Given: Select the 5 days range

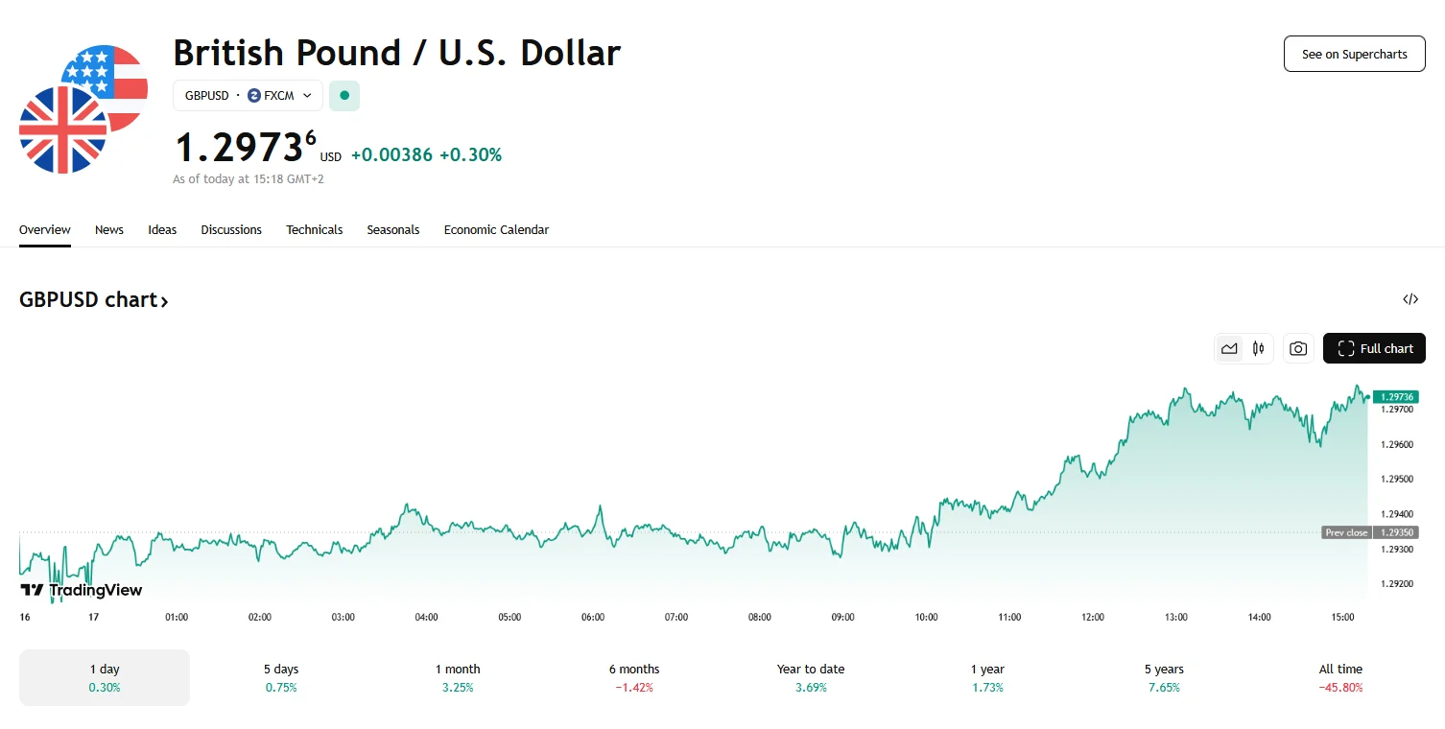Looking at the screenshot, I should click(x=281, y=677).
